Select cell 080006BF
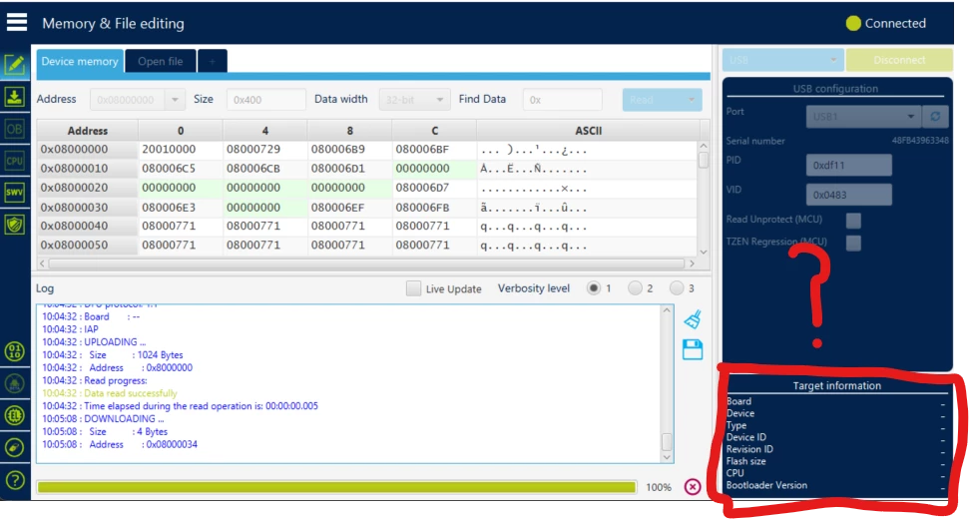 434,150
